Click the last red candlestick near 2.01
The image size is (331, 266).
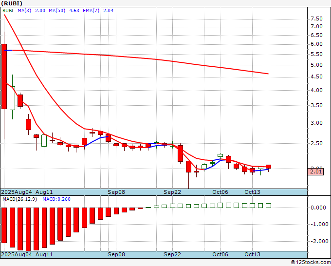tap(268, 167)
